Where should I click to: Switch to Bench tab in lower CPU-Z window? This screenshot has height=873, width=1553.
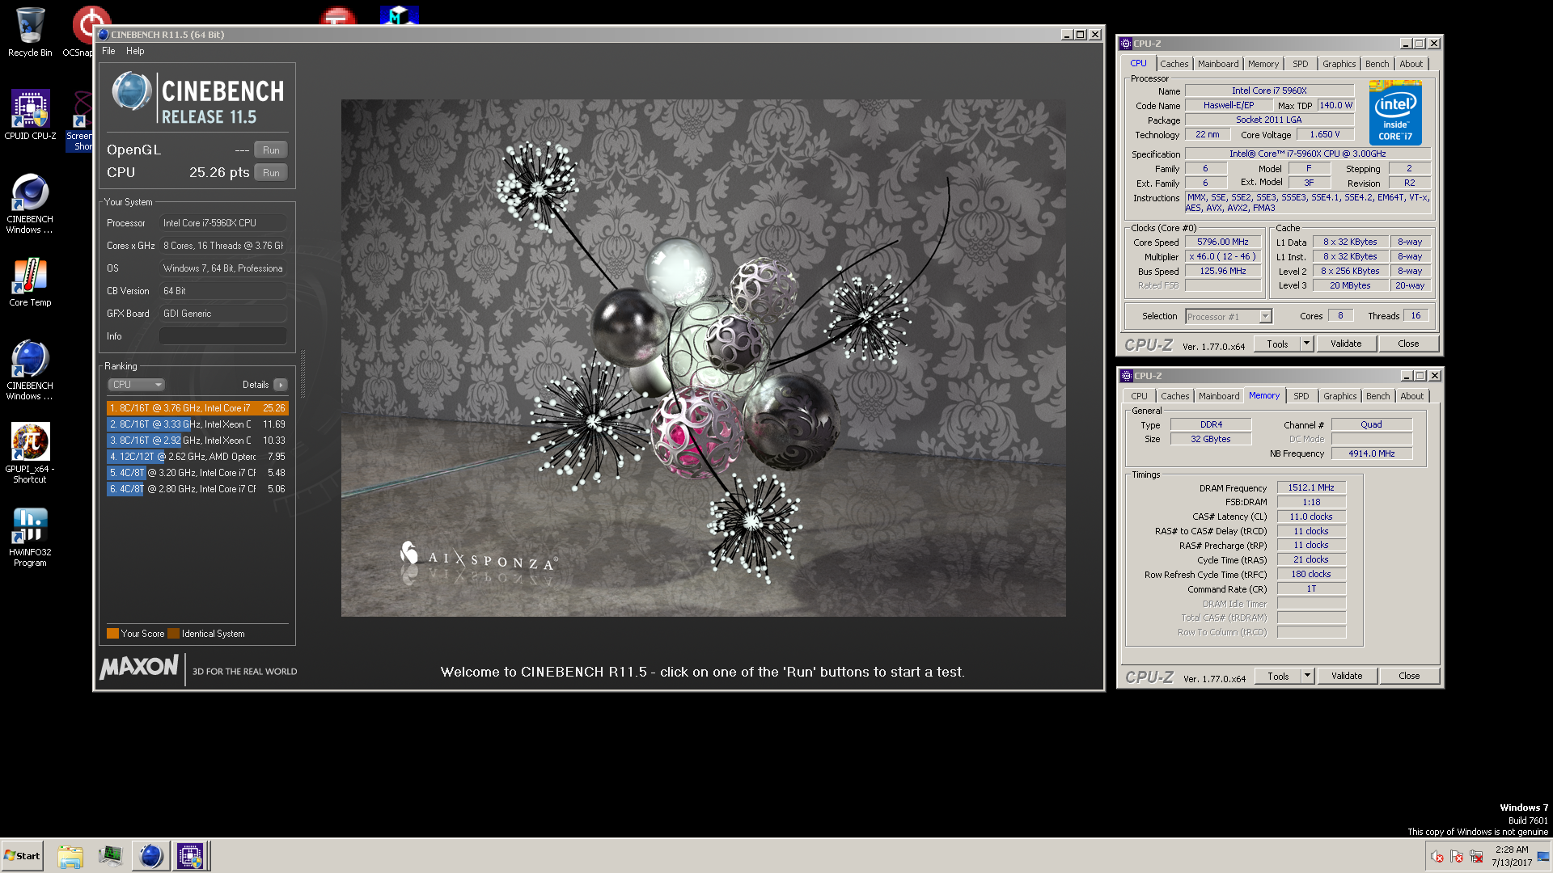[x=1377, y=396]
